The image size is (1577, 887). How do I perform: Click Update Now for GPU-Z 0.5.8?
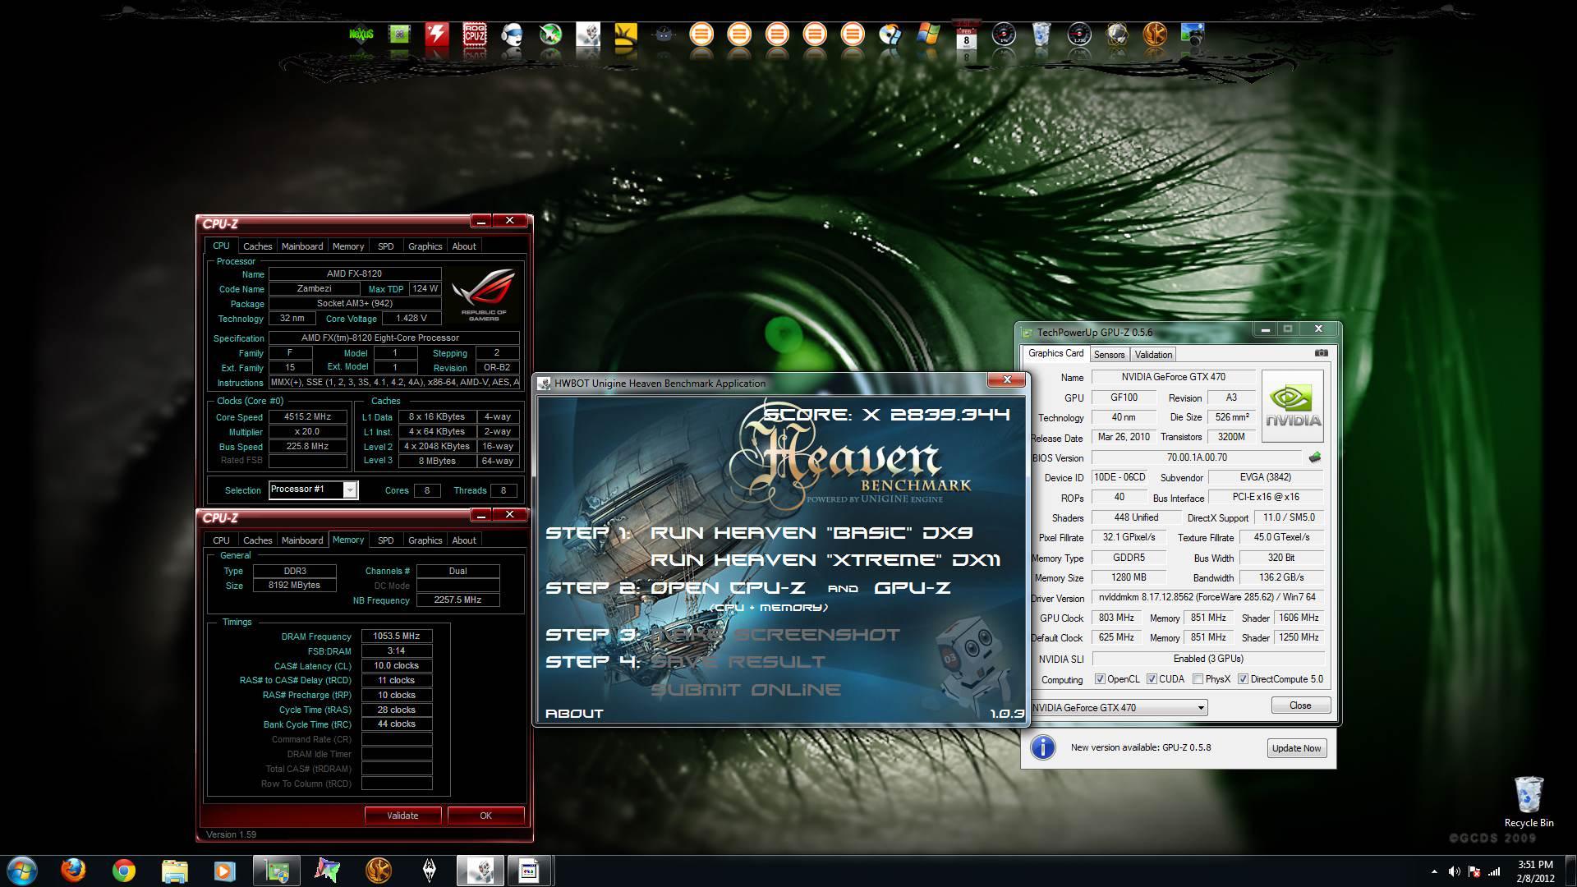tap(1296, 748)
